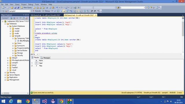Switch output to Results to File
185x104 pixels.
(81, 11)
